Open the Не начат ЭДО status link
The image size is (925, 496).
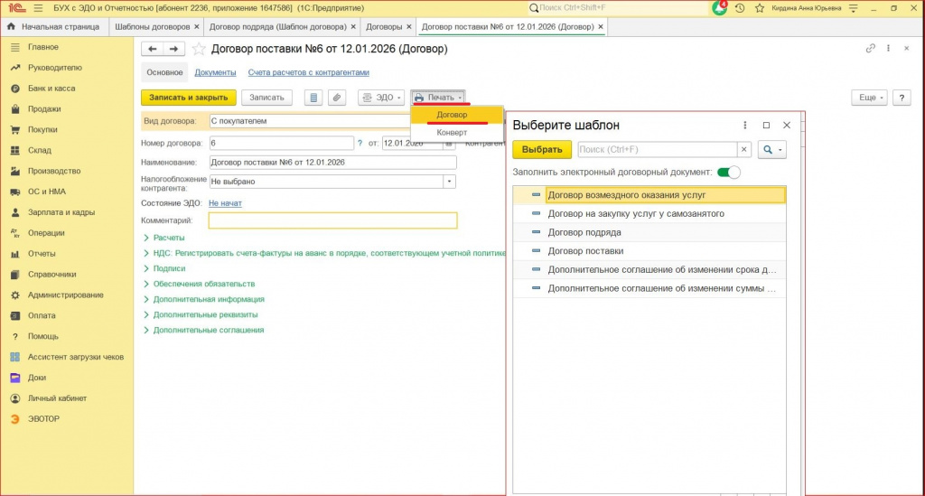[x=225, y=203]
